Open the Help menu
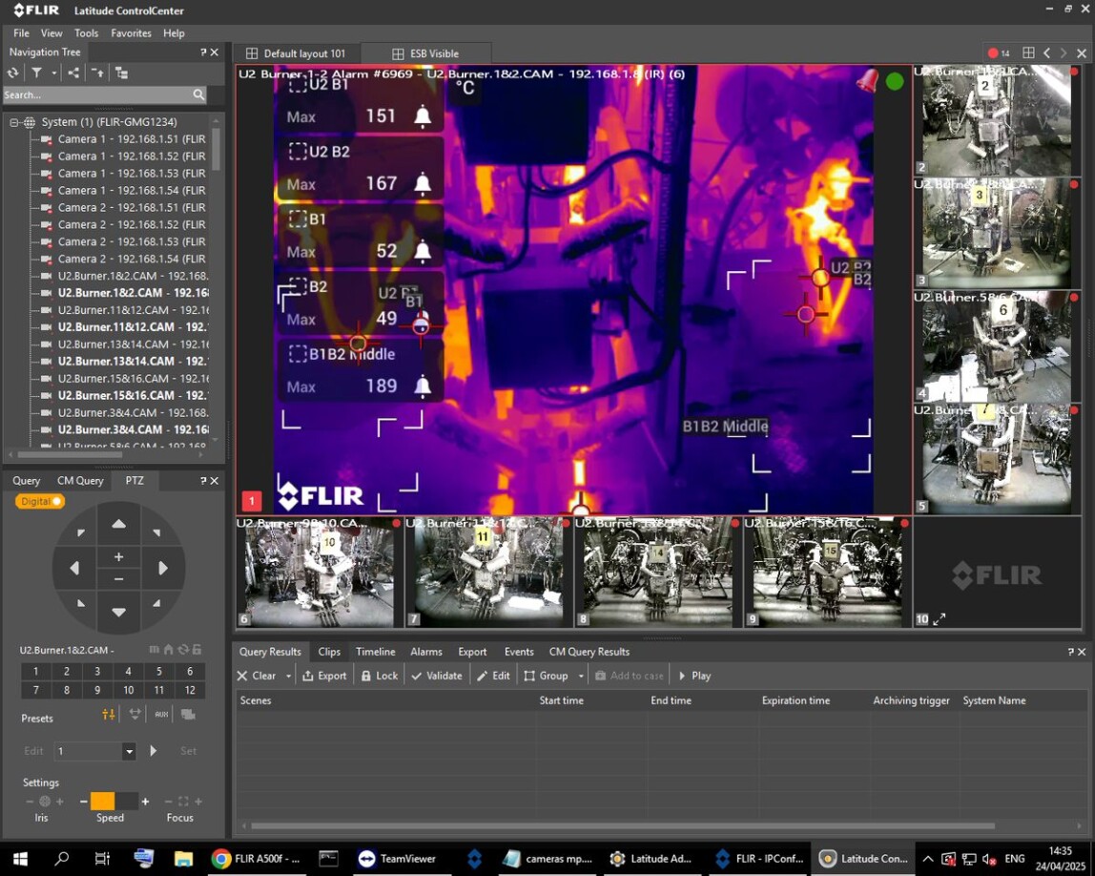The width and height of the screenshot is (1095, 876). [x=174, y=32]
